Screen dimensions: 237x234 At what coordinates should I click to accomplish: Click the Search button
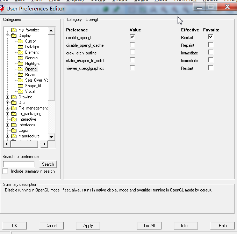(x=48, y=164)
